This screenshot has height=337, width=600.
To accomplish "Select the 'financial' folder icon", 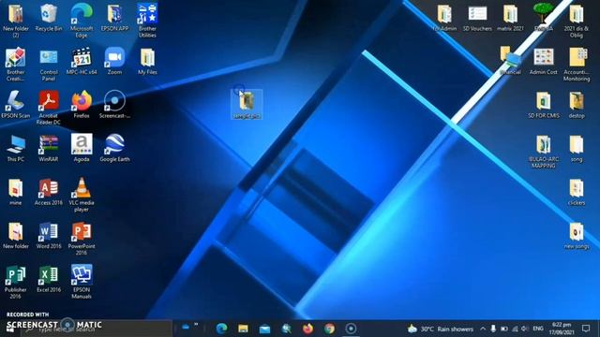I will tap(510, 61).
